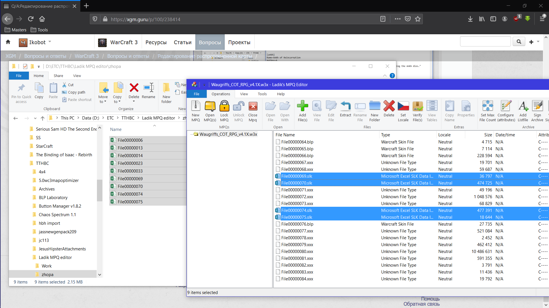
Task: Open quick access toolbar dropdown in MPQ Editor
Action: [x=204, y=85]
